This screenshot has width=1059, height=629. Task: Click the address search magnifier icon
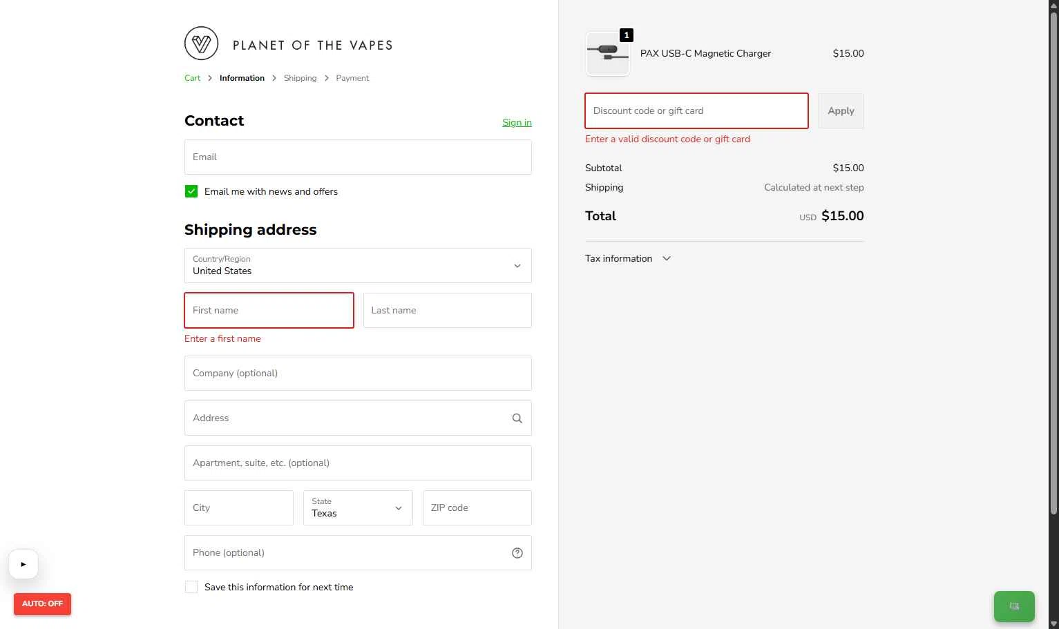(517, 418)
